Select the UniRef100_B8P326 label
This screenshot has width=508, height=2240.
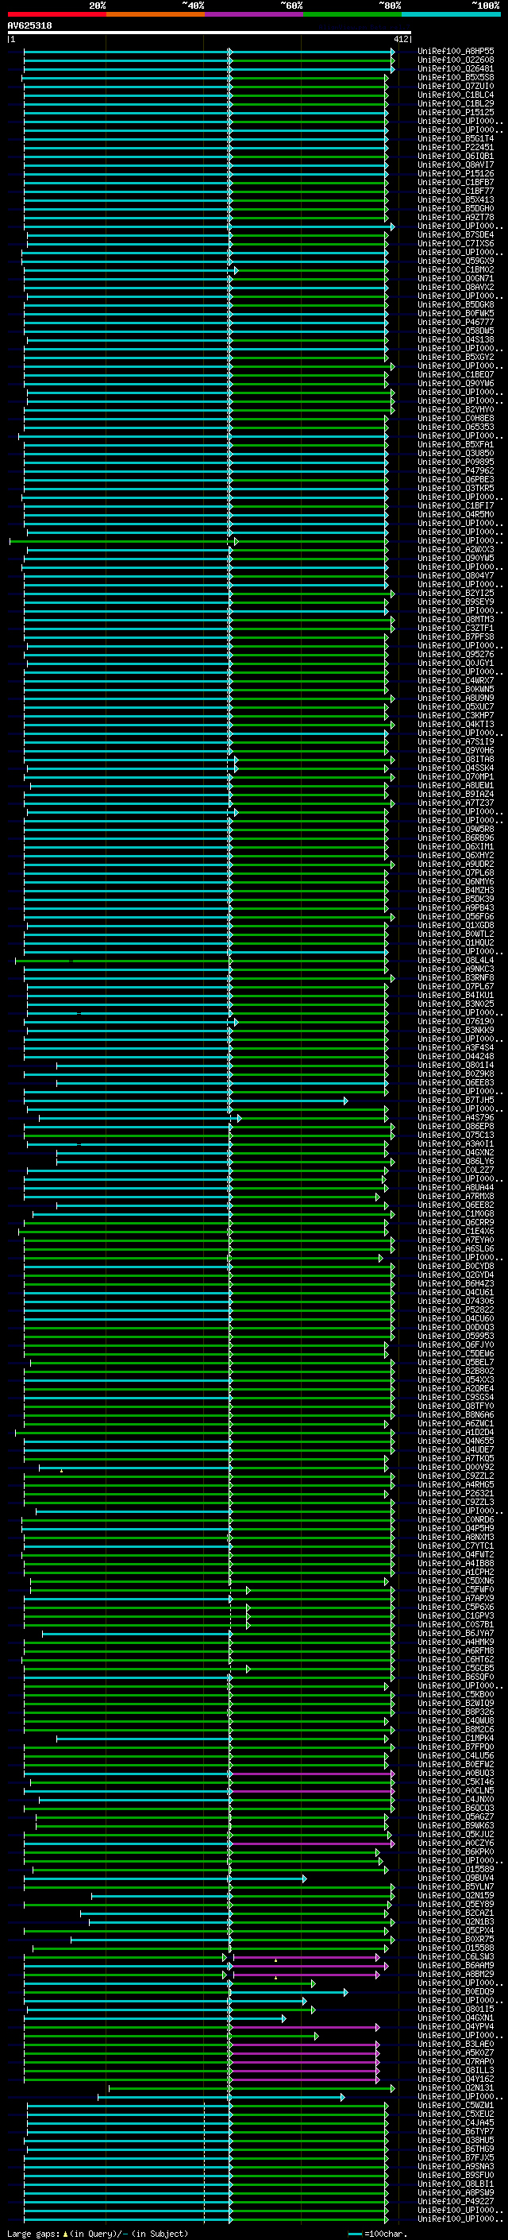click(x=456, y=1712)
